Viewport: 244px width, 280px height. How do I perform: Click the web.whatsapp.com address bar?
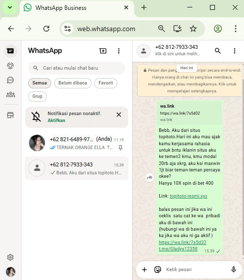106,29
